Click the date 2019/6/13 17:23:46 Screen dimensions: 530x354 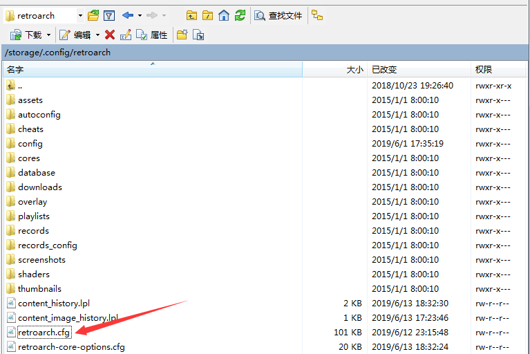coord(410,318)
